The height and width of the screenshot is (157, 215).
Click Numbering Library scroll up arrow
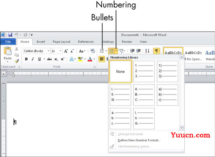tap(182, 57)
